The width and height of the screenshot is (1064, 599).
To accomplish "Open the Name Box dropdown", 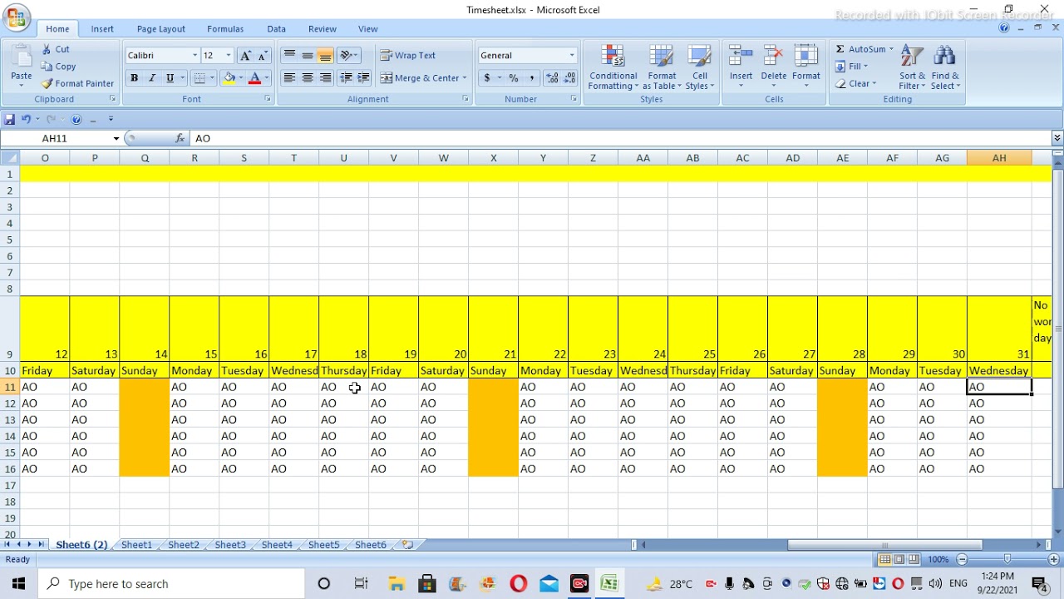I will (x=116, y=138).
